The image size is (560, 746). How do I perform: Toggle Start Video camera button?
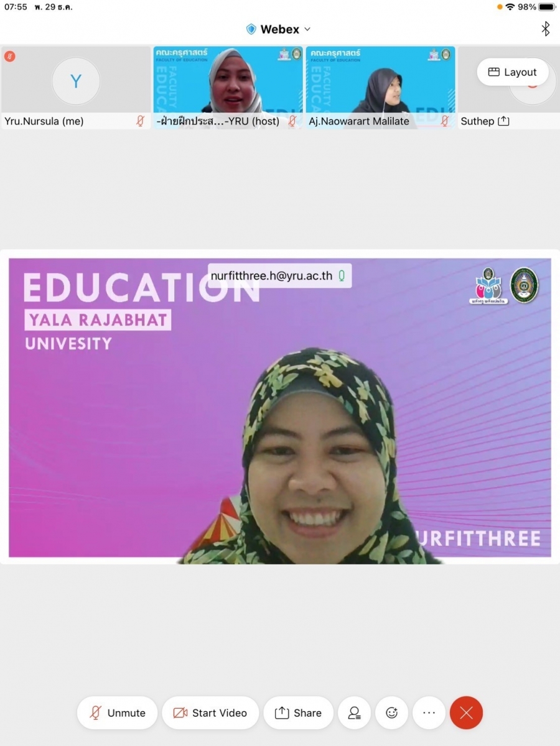tap(210, 713)
